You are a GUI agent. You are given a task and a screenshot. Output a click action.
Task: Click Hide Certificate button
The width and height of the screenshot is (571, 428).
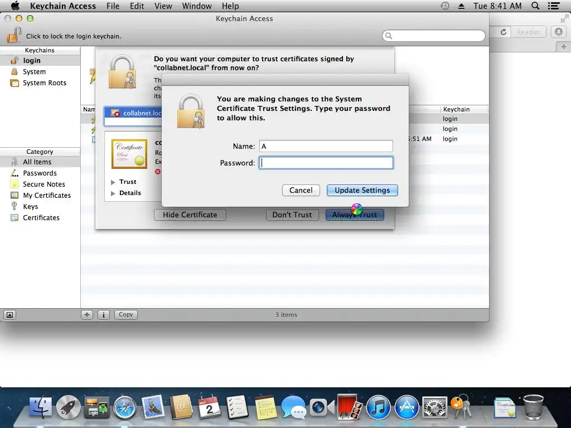[190, 215]
